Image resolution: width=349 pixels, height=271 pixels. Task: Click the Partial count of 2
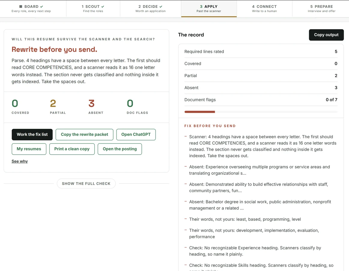[53, 103]
